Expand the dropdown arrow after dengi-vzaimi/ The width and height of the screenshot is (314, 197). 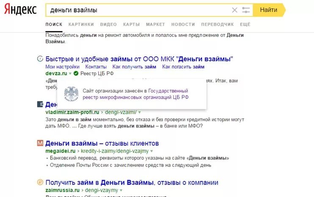click(139, 112)
